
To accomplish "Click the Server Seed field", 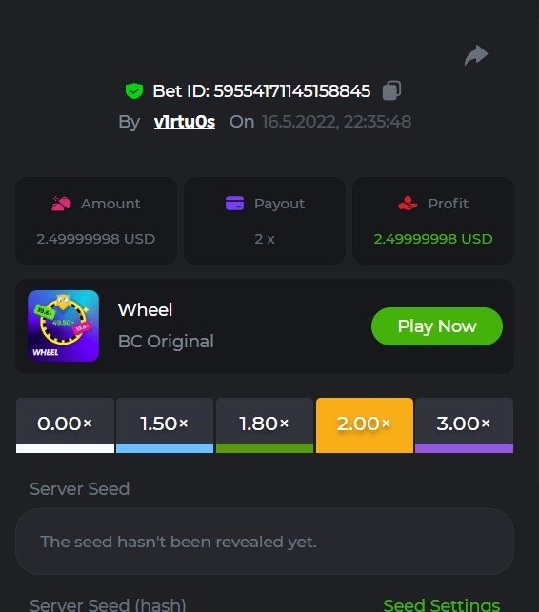I will point(265,542).
